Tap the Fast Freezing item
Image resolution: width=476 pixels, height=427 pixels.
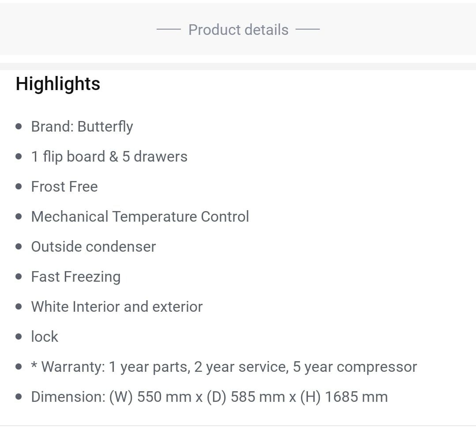point(75,277)
